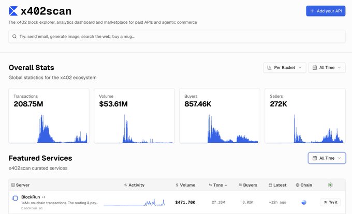Screen dimensions: 352x214
Task: Click the plus icon in Add your API
Action: coord(312,11)
